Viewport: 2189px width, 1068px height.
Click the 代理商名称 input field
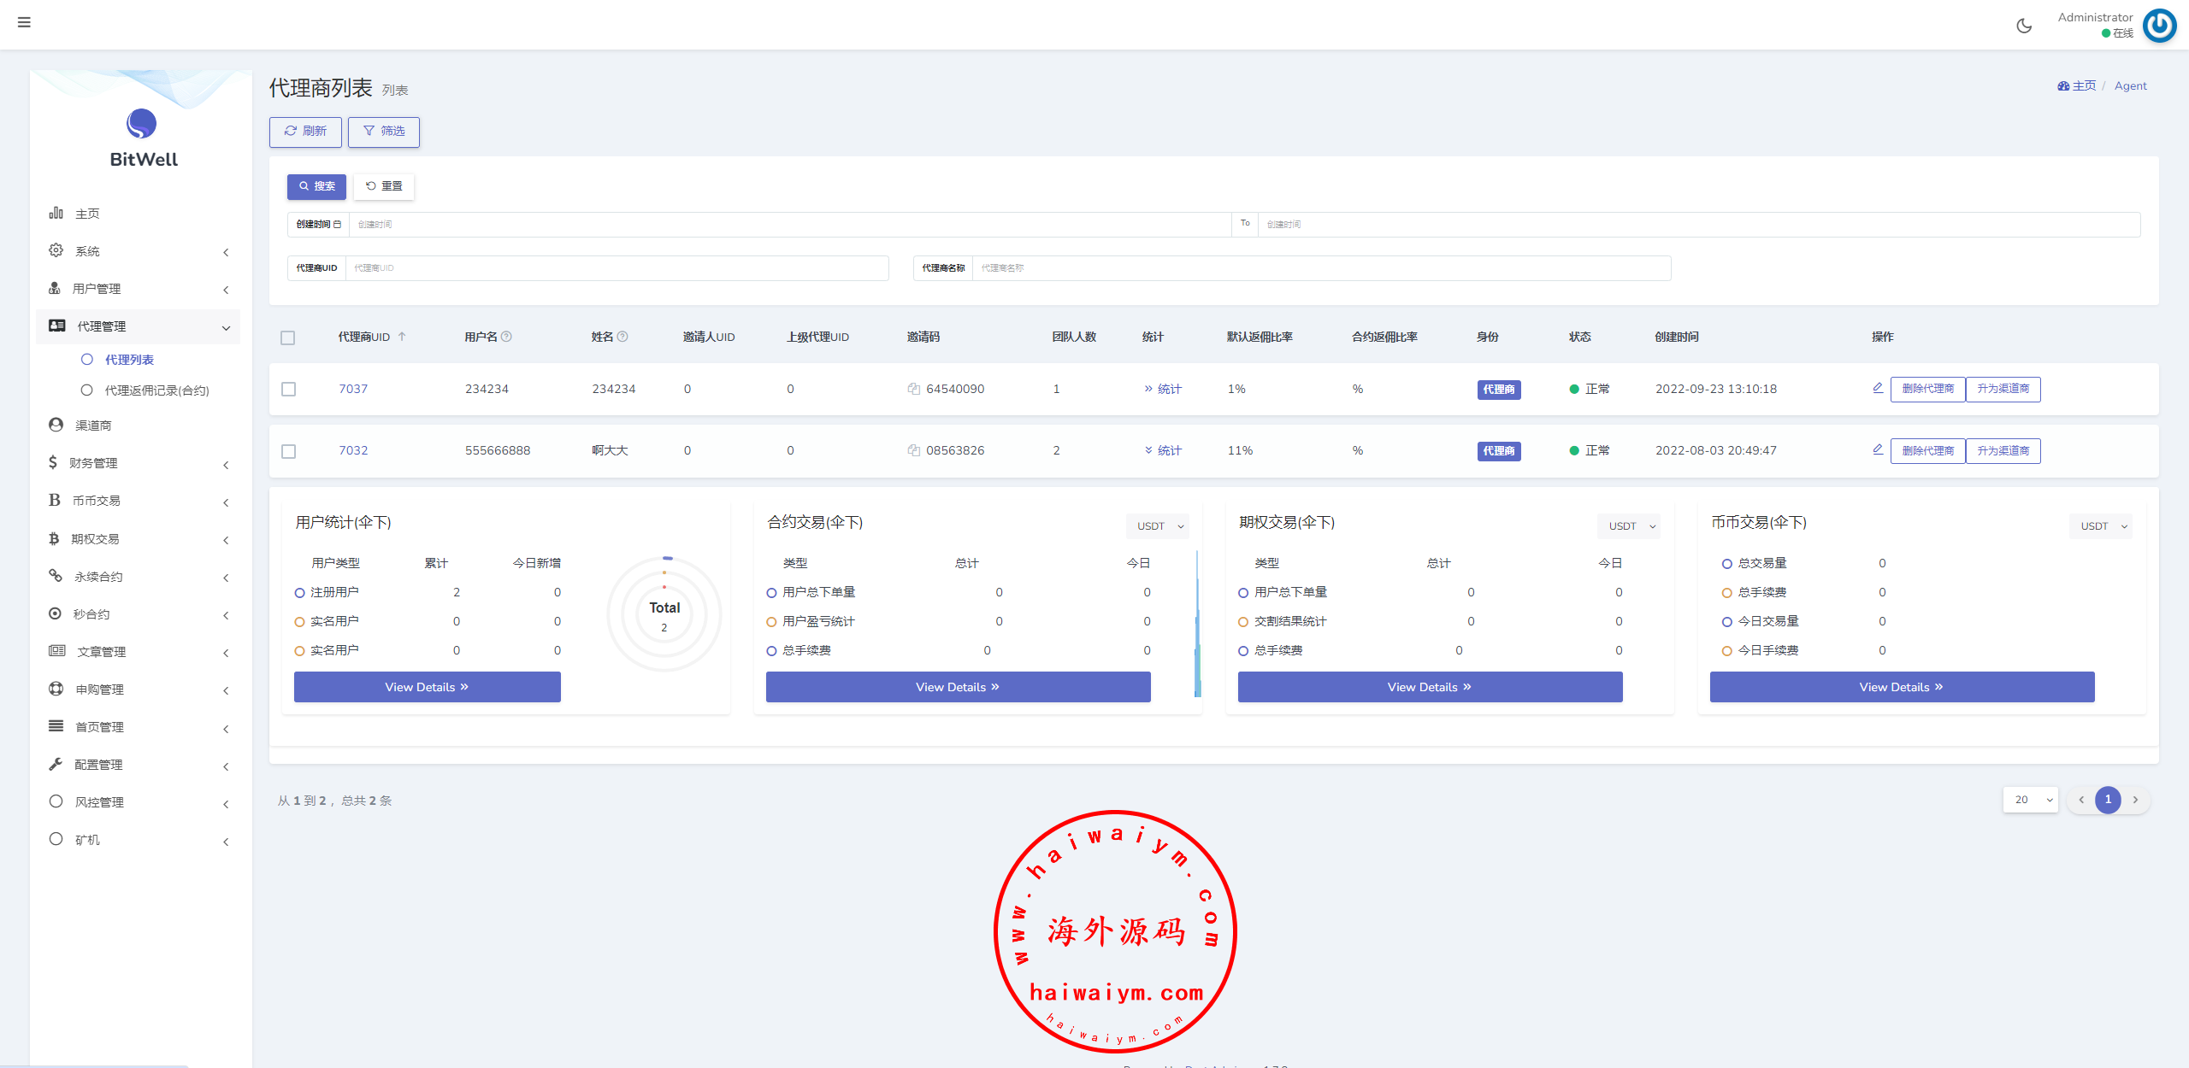(1320, 268)
